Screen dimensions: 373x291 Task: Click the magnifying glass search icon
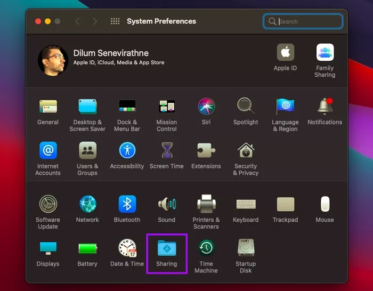click(272, 21)
